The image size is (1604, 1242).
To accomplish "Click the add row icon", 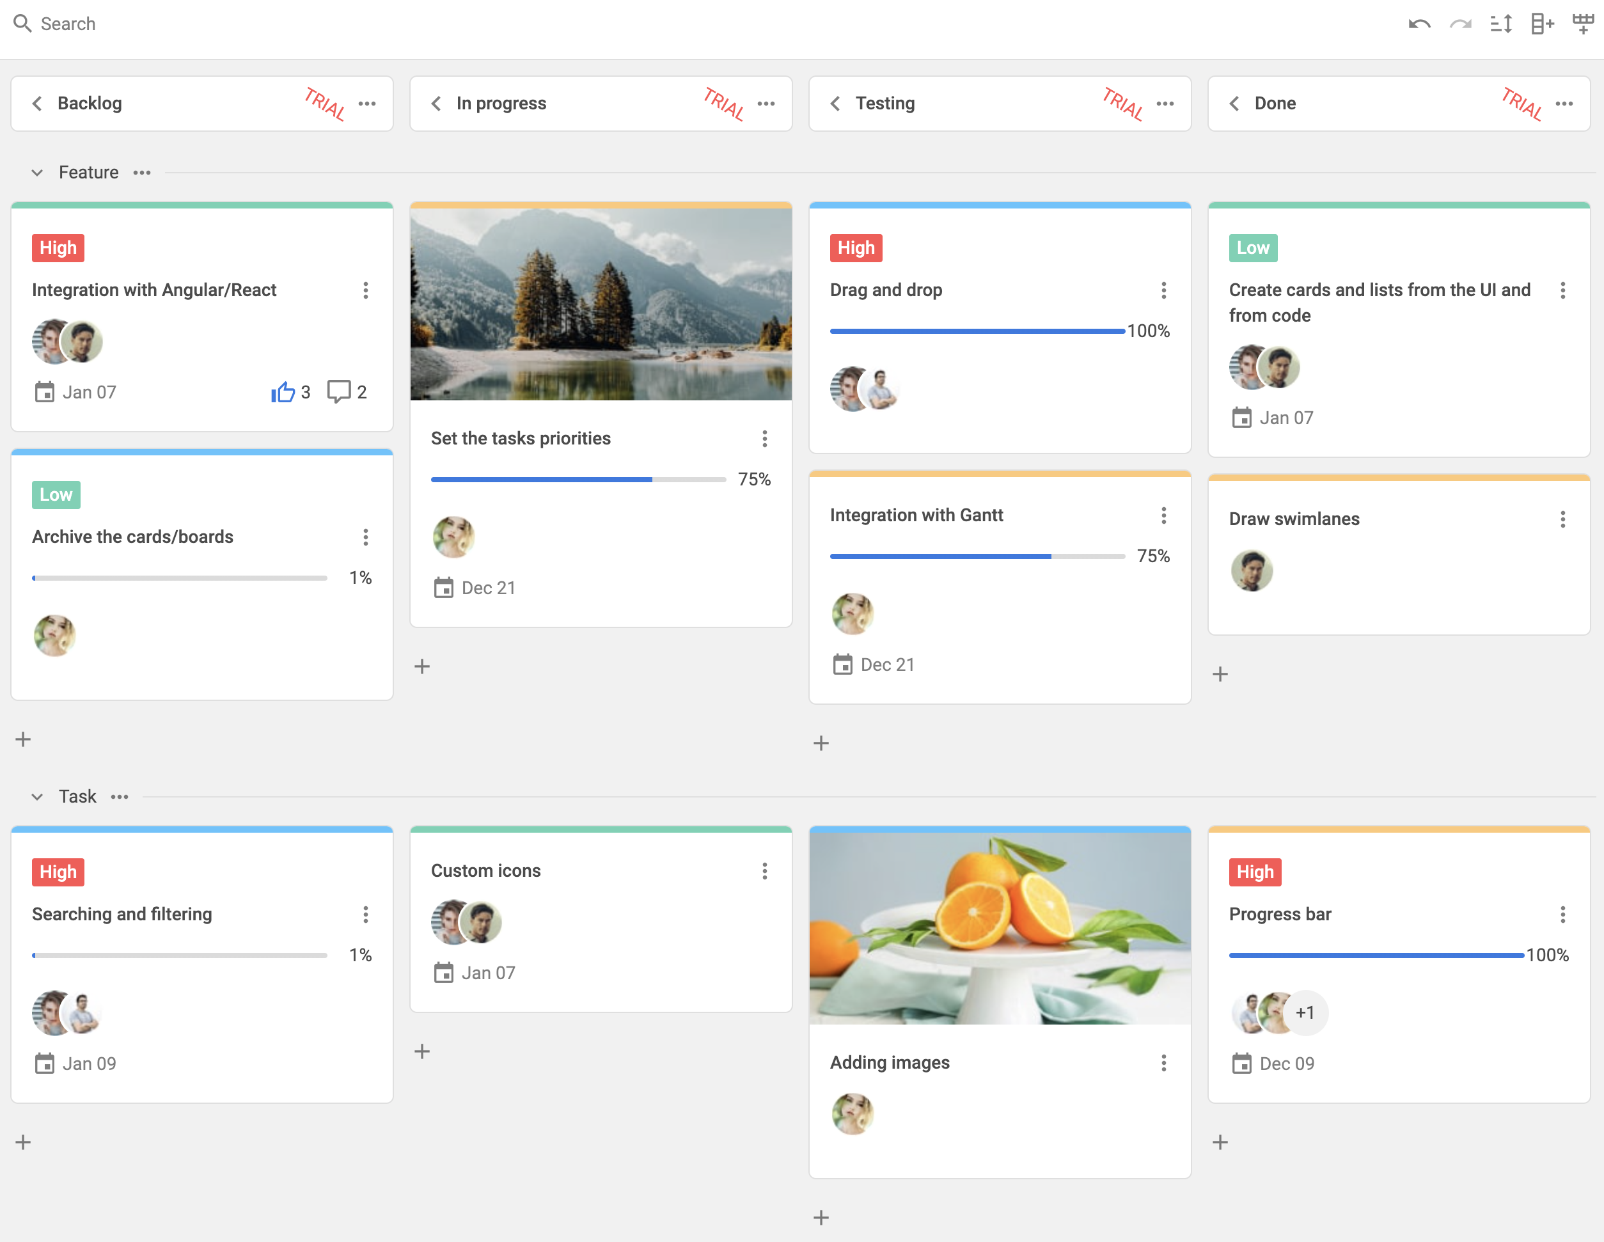I will click(1583, 24).
